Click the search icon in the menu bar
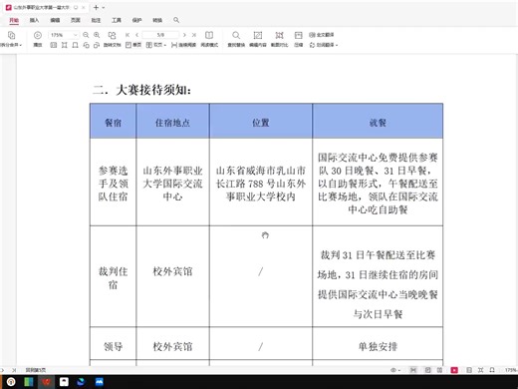Image resolution: width=518 pixels, height=389 pixels. [x=176, y=20]
